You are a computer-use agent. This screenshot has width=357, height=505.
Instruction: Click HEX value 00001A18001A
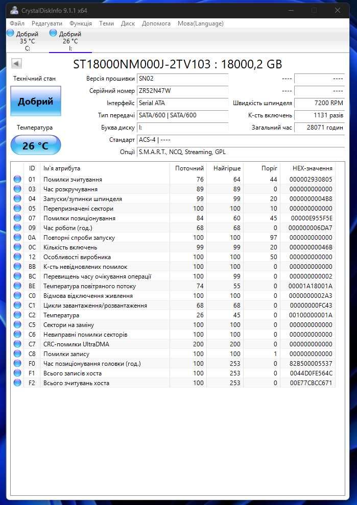coord(310,286)
